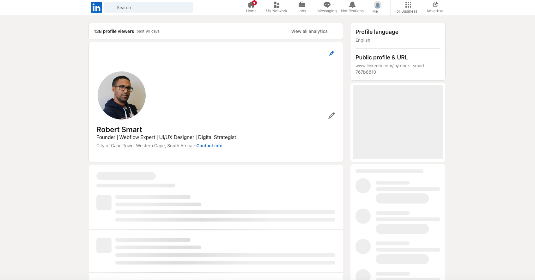Click the Robert Smart name heading
The image size is (535, 280).
[x=119, y=130]
